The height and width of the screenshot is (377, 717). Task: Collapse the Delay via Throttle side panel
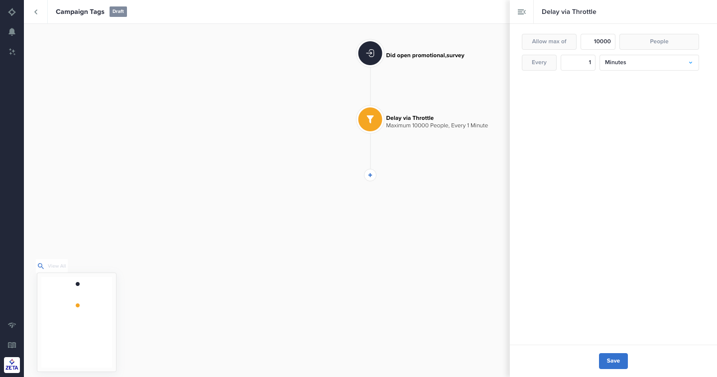click(x=521, y=12)
